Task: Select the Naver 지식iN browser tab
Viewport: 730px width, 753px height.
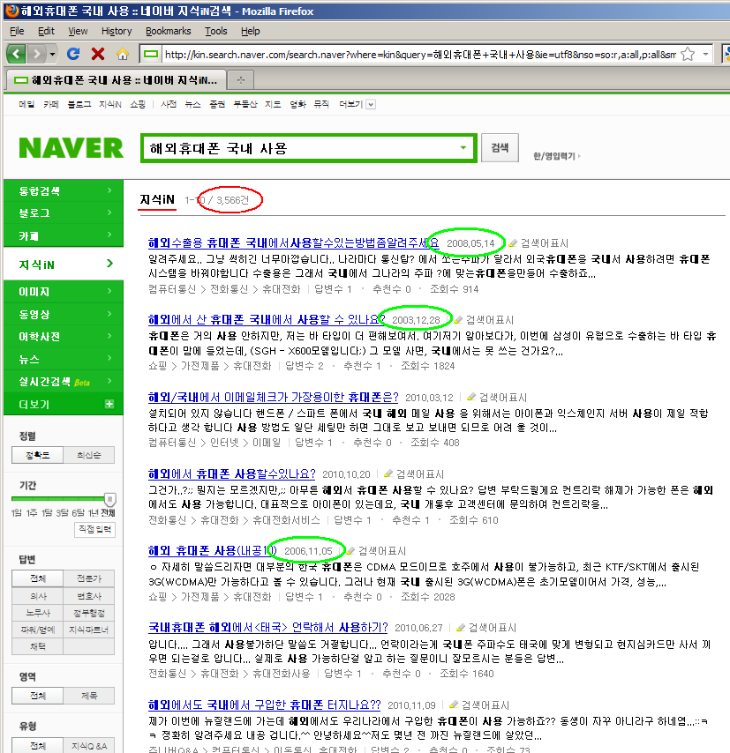Action: (116, 79)
